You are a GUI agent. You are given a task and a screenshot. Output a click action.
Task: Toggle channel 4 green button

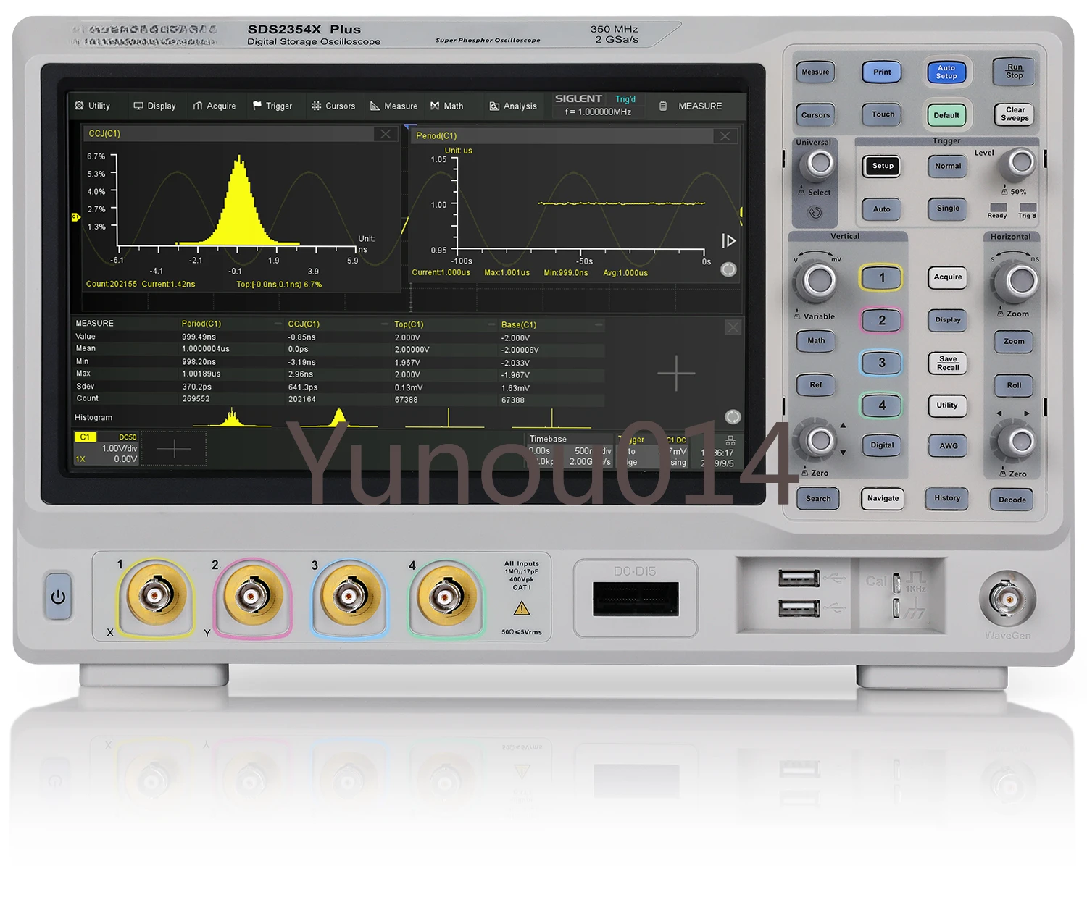(x=882, y=405)
